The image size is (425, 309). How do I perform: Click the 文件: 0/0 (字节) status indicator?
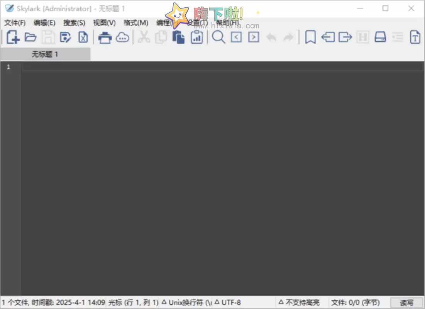click(x=356, y=302)
